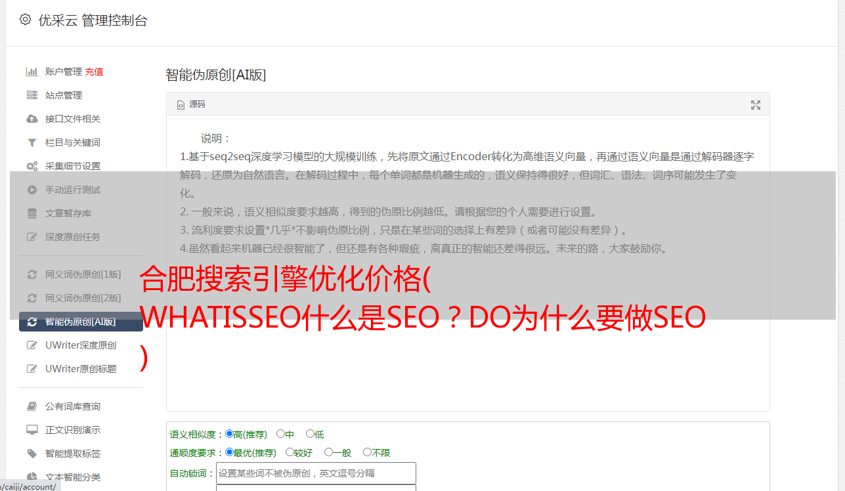The image size is (845, 491).
Task: Select 不限 fluency radio
Action: [x=367, y=452]
